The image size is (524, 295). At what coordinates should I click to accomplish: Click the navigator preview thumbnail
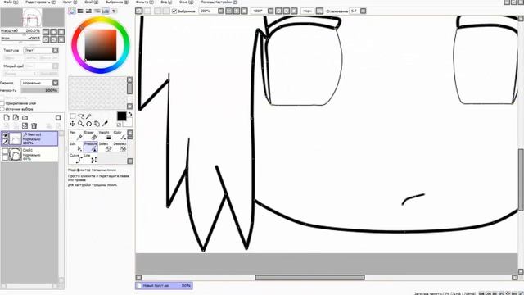click(32, 17)
